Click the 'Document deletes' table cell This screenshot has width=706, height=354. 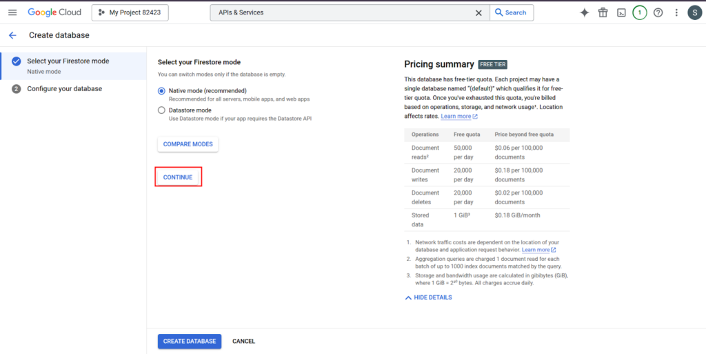(425, 197)
